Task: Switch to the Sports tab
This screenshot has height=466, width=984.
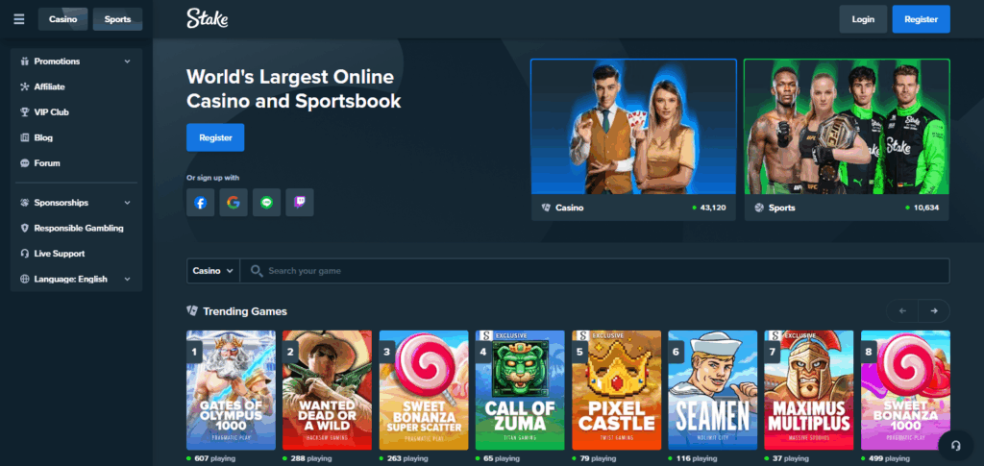Action: 117,19
